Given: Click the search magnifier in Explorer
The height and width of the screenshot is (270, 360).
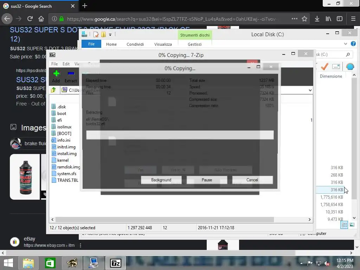Looking at the screenshot, I should tap(348, 54).
